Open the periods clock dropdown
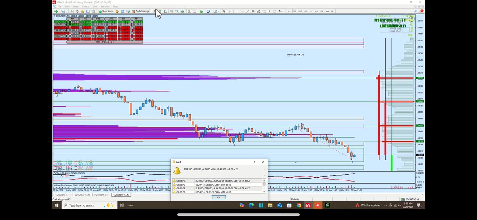This screenshot has width=477, height=220. click(209, 11)
